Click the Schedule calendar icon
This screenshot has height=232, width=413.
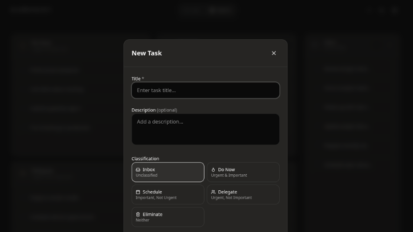pyautogui.click(x=138, y=192)
